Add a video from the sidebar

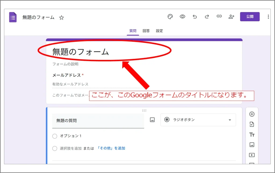[252, 155]
